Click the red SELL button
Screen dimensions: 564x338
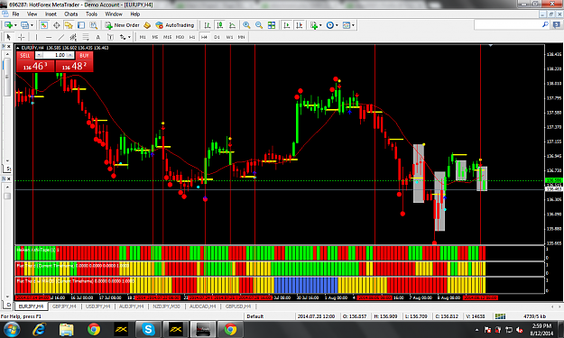(x=25, y=55)
